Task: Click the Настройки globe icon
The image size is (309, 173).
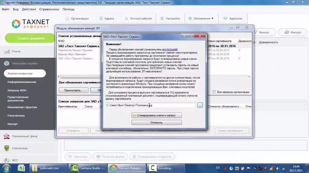Action: (162, 18)
